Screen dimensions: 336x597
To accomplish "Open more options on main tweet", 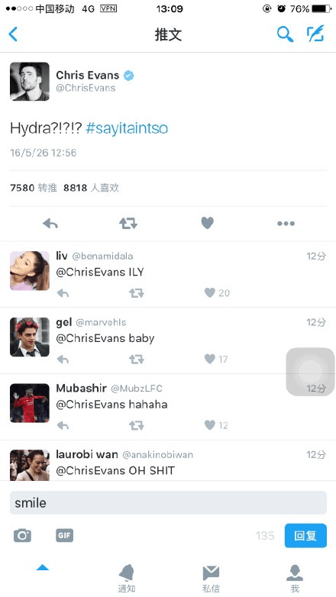I will click(286, 224).
